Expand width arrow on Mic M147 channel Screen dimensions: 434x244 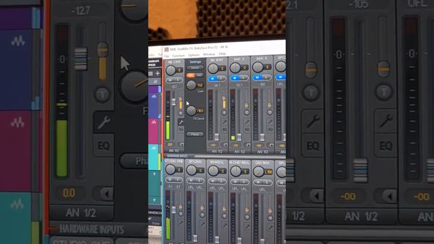point(225,145)
